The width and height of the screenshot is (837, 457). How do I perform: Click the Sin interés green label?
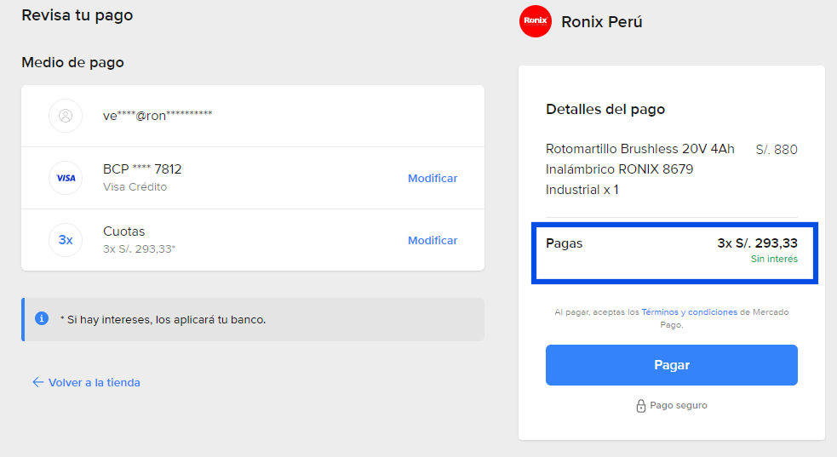(774, 260)
